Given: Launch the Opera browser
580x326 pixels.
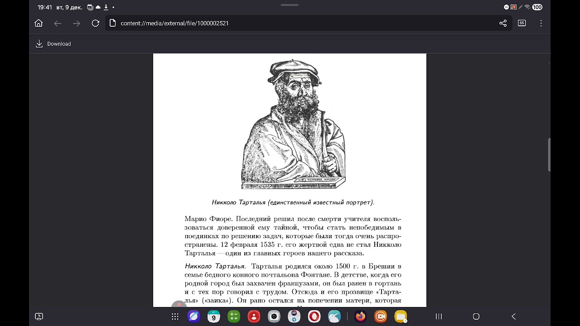Looking at the screenshot, I should tap(314, 316).
